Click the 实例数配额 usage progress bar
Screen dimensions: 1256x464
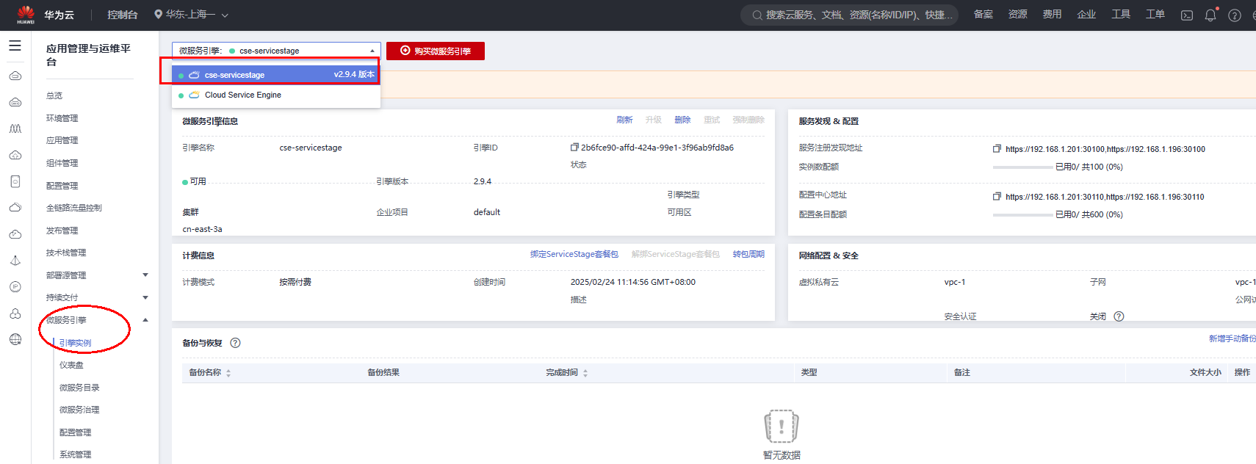[1022, 167]
